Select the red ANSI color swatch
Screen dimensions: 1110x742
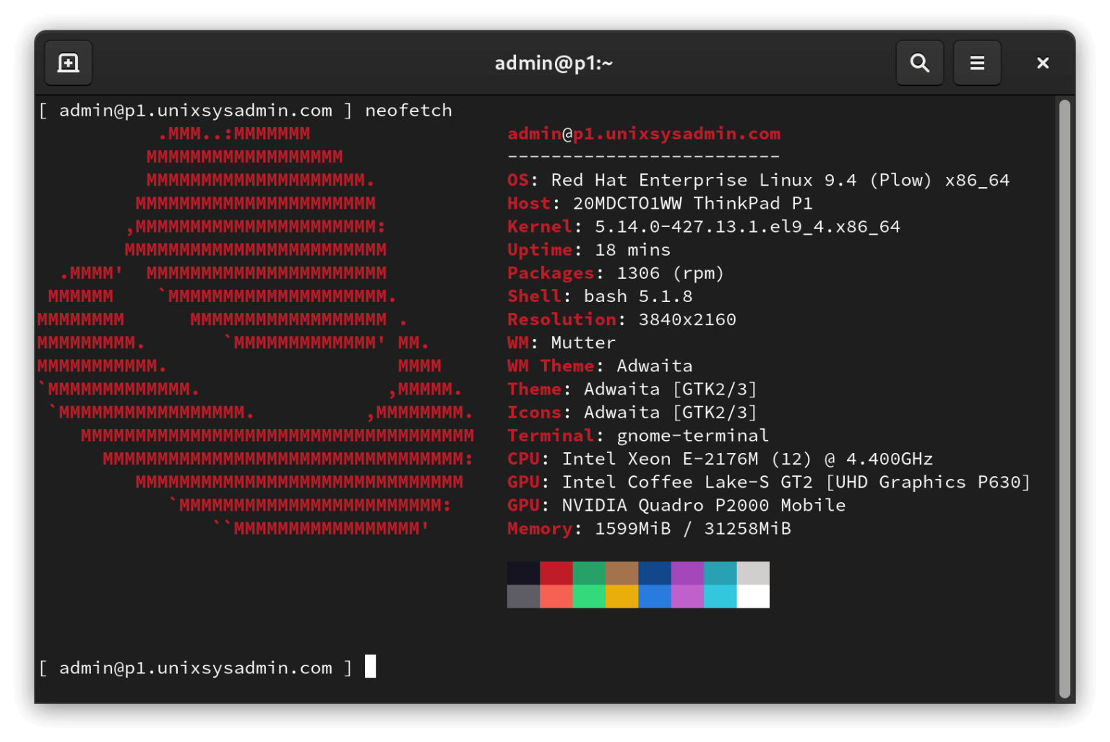click(556, 574)
